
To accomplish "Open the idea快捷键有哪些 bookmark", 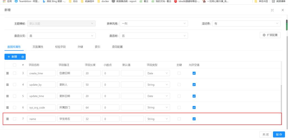I will 187,1.
